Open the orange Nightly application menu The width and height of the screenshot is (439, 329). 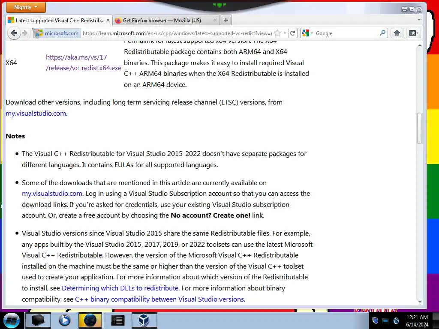coord(26,7)
